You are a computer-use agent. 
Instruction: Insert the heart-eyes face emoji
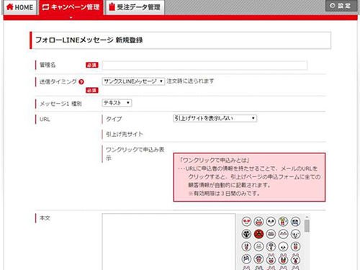point(246,222)
